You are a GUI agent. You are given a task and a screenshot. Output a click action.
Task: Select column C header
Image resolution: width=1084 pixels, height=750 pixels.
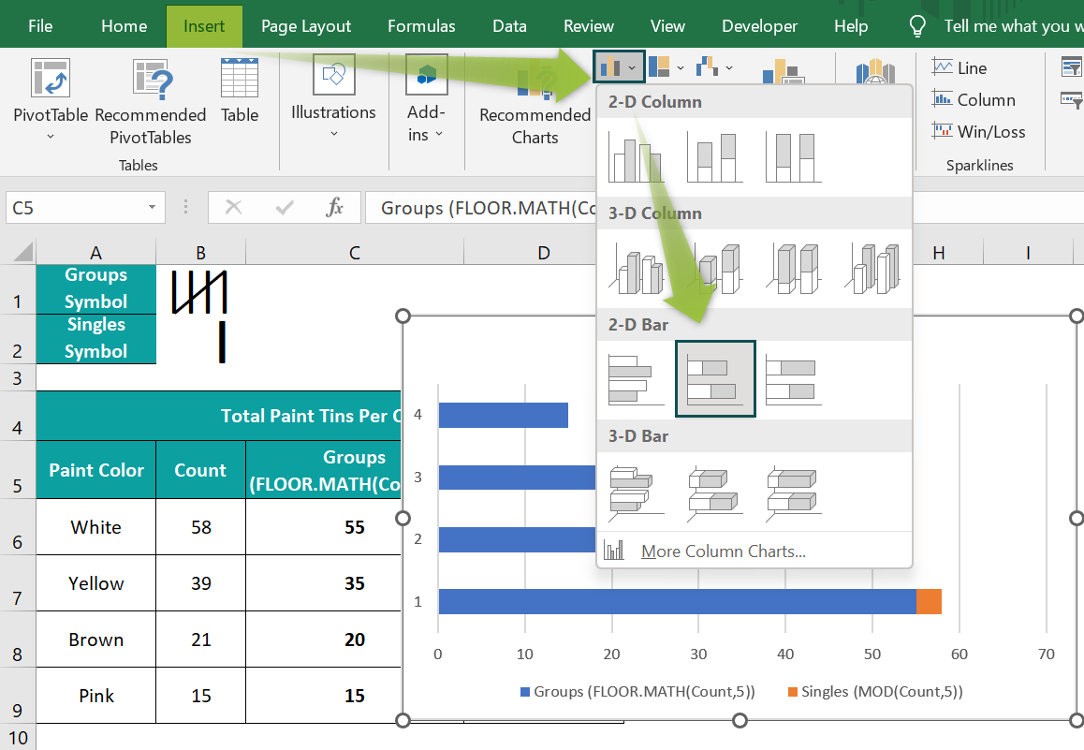[355, 252]
